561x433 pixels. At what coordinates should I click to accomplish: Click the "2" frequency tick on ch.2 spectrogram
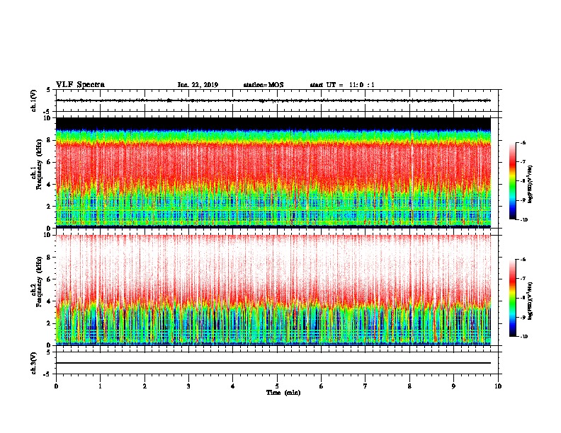(49, 323)
